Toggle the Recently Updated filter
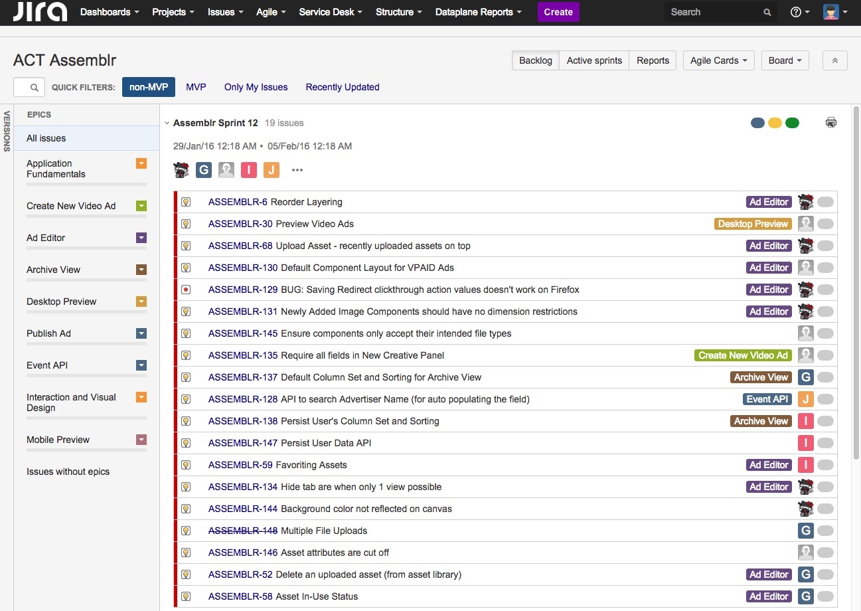861x611 pixels. pos(343,87)
